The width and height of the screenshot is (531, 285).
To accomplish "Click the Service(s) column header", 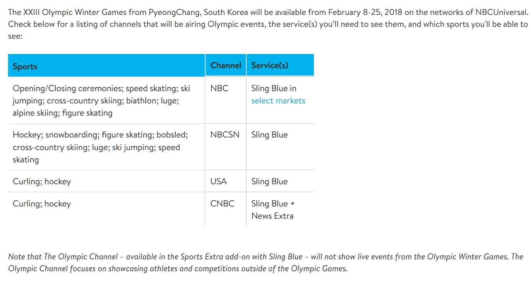I will [x=280, y=65].
